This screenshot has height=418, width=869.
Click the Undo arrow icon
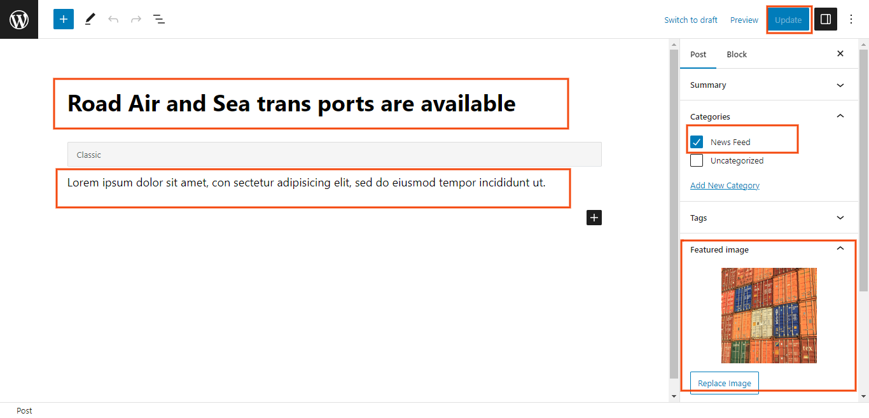[113, 20]
